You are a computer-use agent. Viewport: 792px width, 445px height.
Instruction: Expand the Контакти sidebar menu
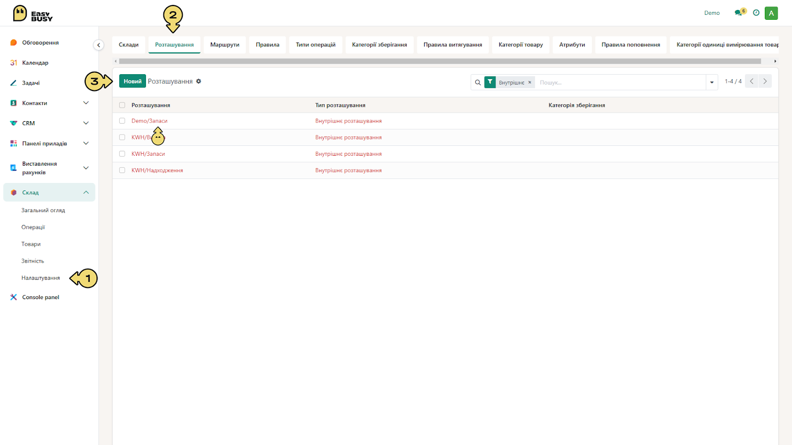[x=86, y=103]
